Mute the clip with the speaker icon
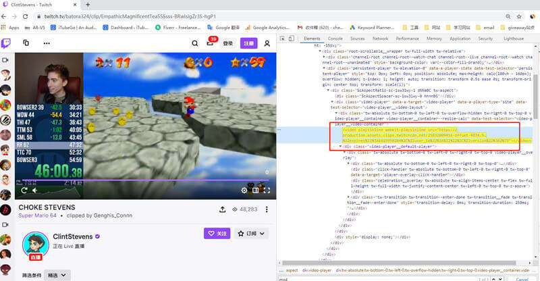Image resolution: width=540 pixels, height=281 pixels. [34, 190]
